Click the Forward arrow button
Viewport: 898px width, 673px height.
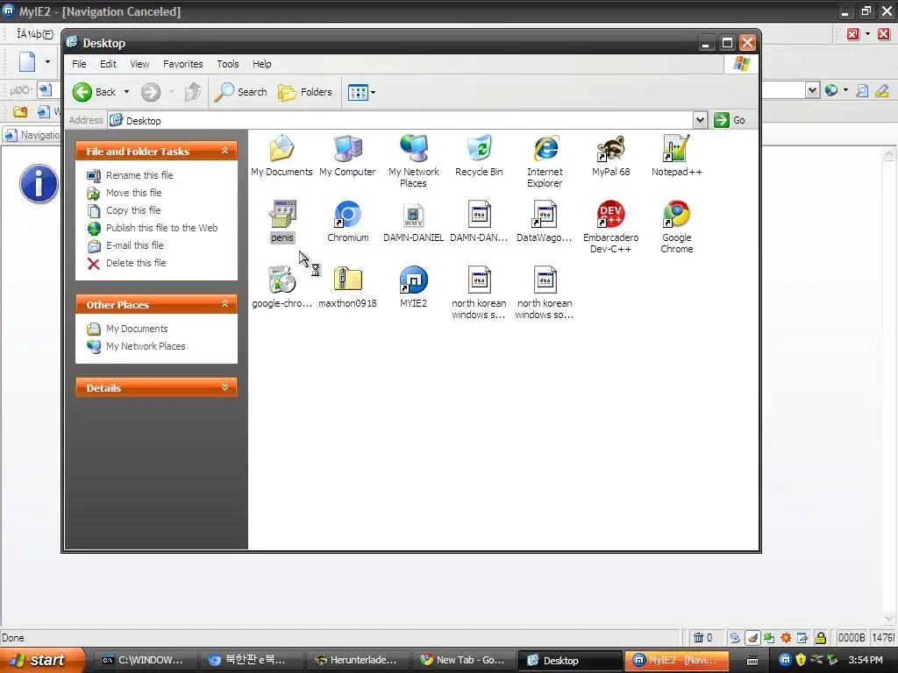tap(151, 92)
